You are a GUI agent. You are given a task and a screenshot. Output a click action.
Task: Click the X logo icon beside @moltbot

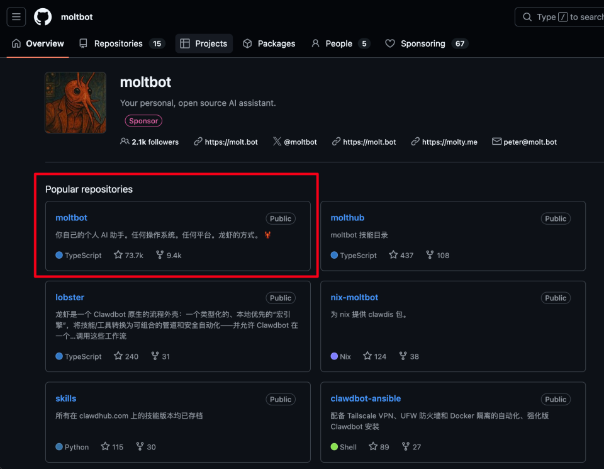point(277,142)
